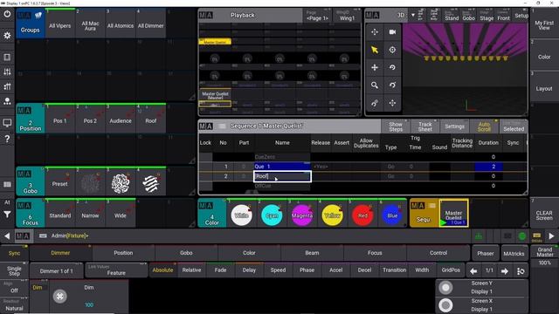Go to next encoder page arrow
The image size is (559, 314).
tap(505, 271)
